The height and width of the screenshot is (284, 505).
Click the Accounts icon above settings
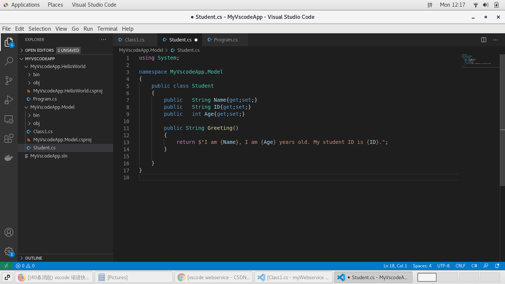(9, 232)
